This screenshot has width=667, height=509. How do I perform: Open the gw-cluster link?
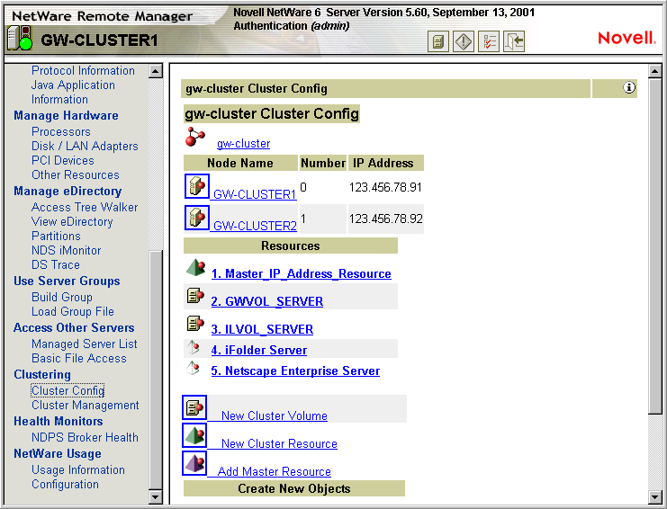coord(243,144)
